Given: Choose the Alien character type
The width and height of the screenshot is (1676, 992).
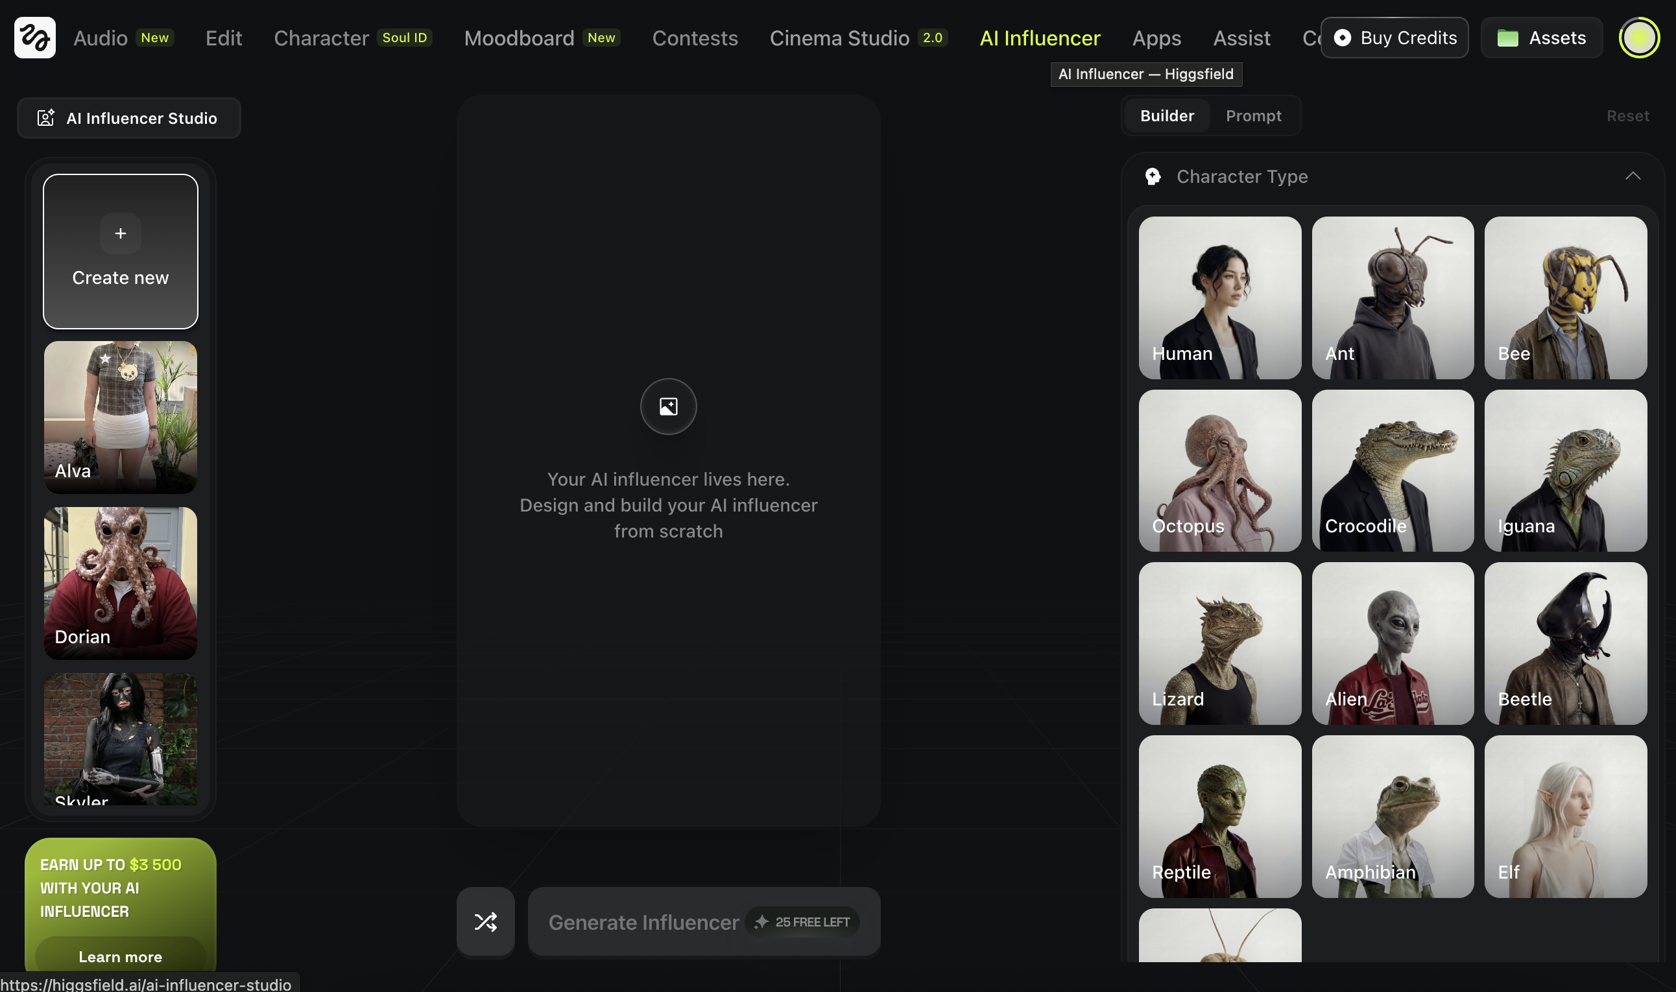Looking at the screenshot, I should click(1393, 643).
